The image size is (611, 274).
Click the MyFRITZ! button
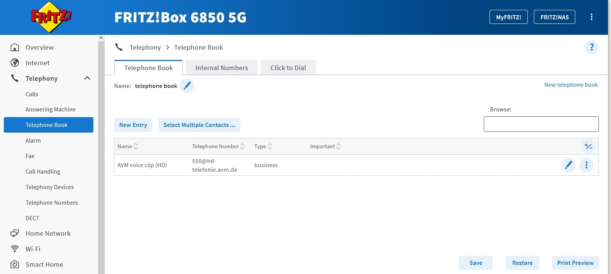(508, 17)
